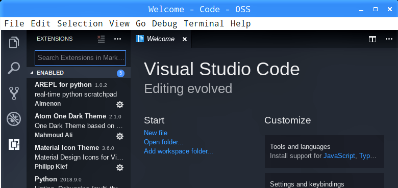
Task: Maximize the Code - OSS window
Action: coord(376,9)
